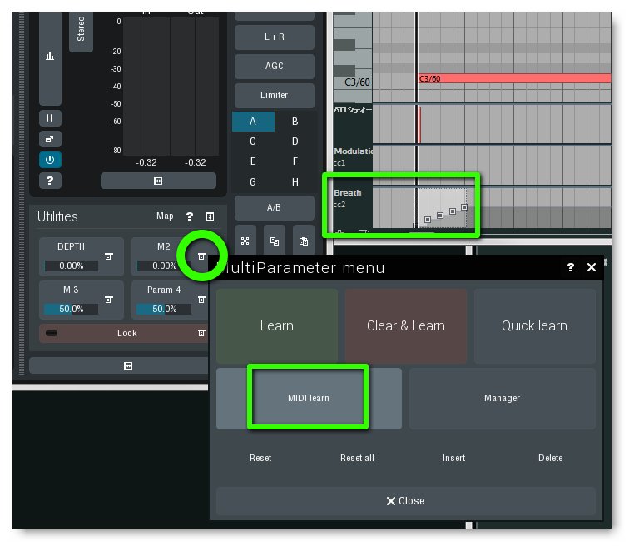Click Insert in MultiParameter menu
Viewport: 634px width, 551px height.
pos(453,458)
